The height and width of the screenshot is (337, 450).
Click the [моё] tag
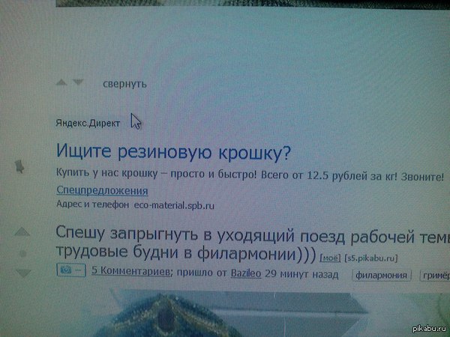coord(330,258)
